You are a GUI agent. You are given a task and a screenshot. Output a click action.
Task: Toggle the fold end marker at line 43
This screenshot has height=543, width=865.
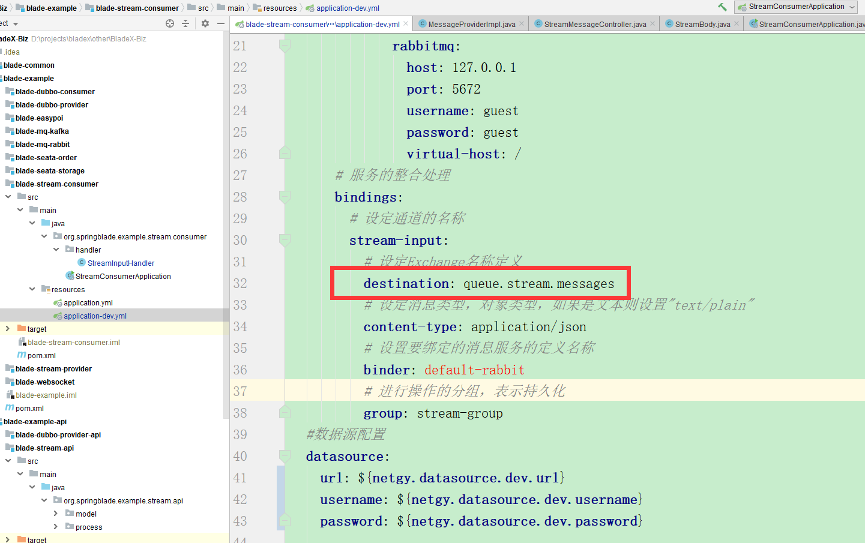point(285,521)
